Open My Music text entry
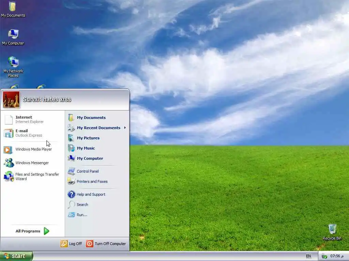Viewport: 349px width, 261px height. pos(86,148)
